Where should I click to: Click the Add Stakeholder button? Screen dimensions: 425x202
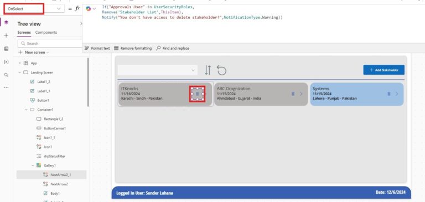coord(384,70)
